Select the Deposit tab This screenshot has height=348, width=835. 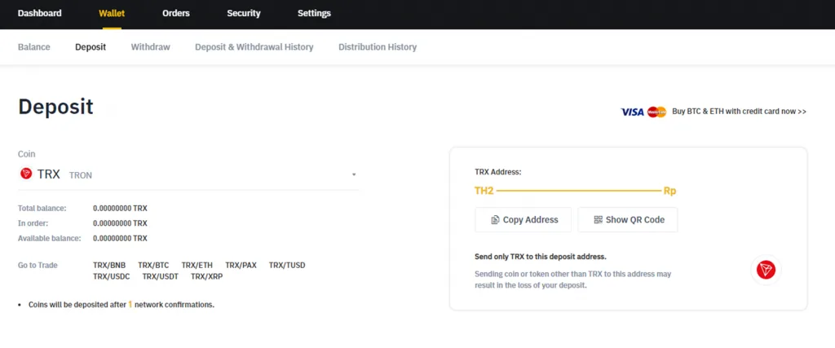click(91, 46)
